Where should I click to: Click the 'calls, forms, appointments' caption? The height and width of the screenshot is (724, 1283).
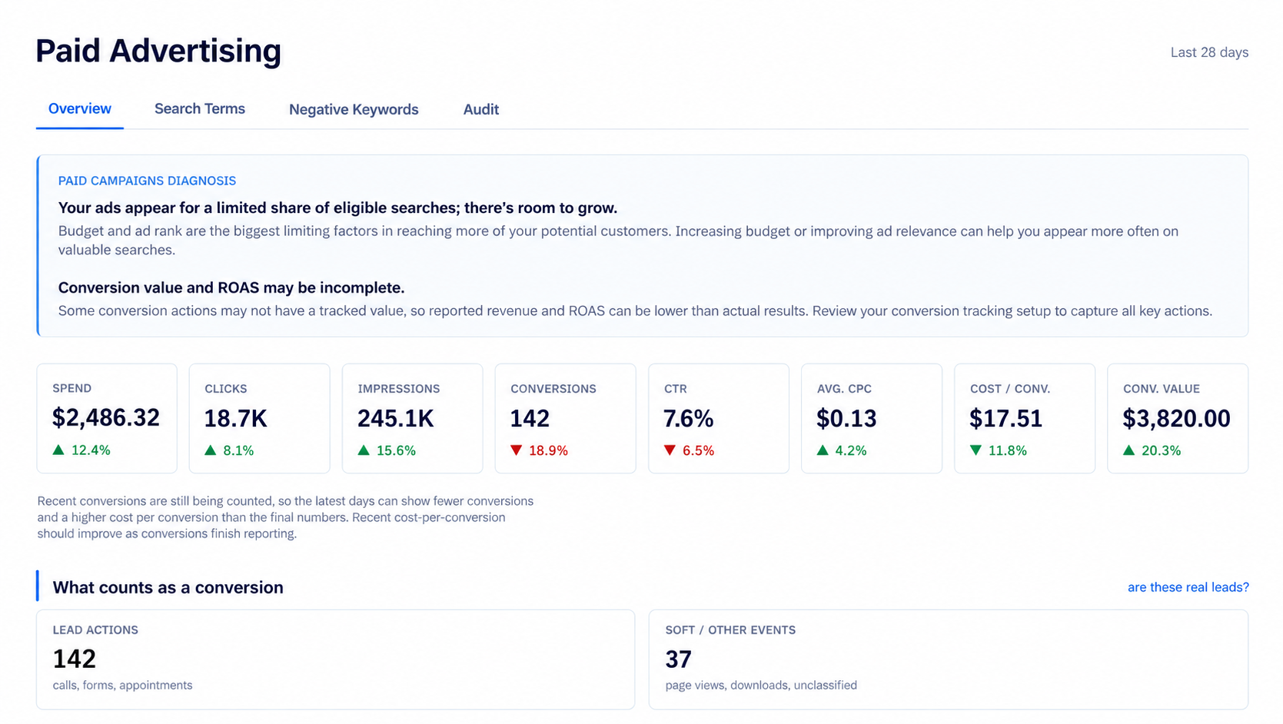tap(122, 685)
